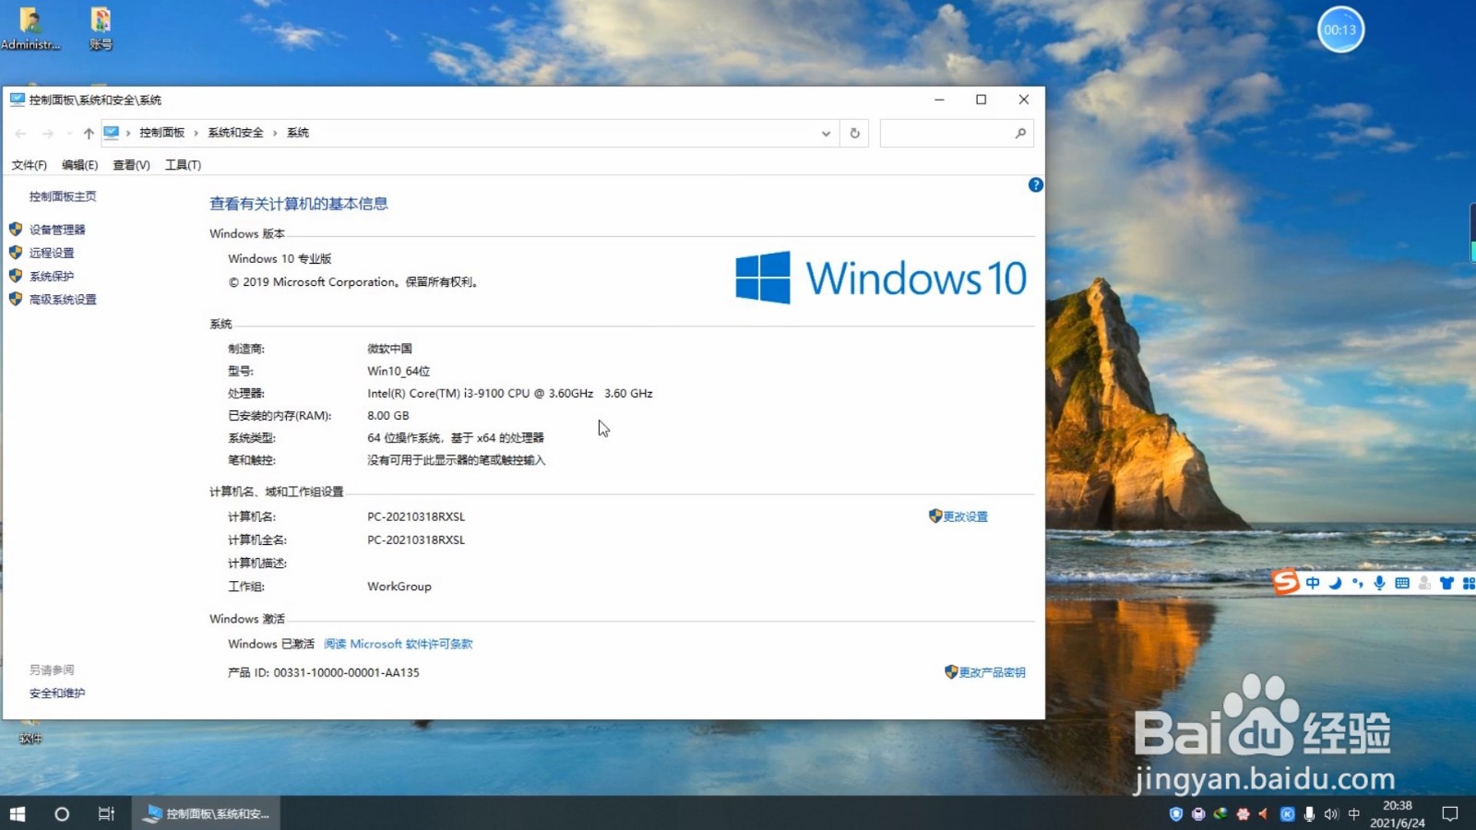Click 更改设置 next to computer name
This screenshot has height=830, width=1476.
[965, 516]
